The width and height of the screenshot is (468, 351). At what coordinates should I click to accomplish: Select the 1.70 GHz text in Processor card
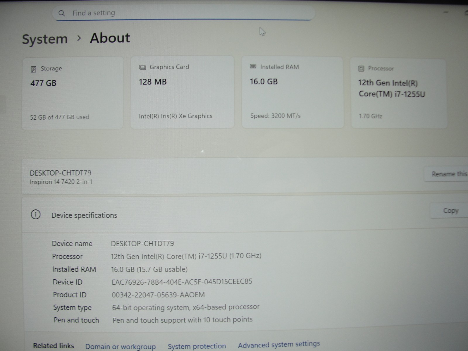[371, 116]
